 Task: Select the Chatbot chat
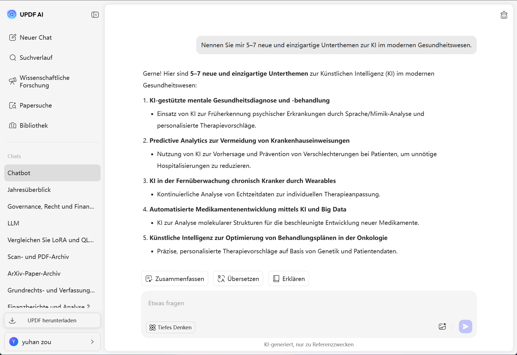(52, 173)
